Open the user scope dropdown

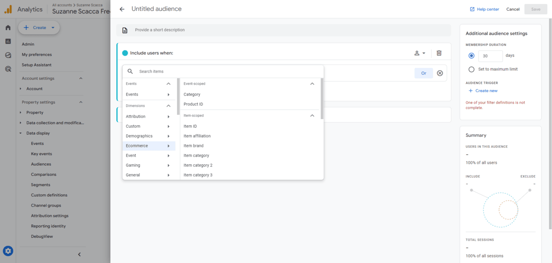click(420, 53)
